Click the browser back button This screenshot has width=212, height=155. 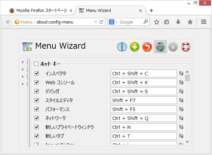[x=8, y=22]
